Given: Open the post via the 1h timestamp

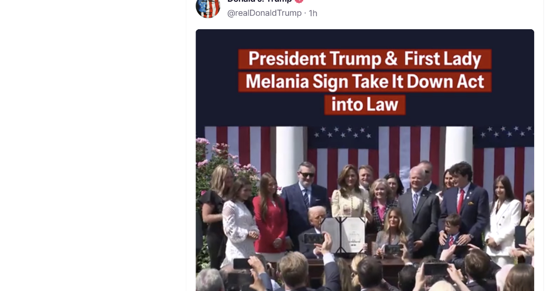Looking at the screenshot, I should (x=313, y=13).
